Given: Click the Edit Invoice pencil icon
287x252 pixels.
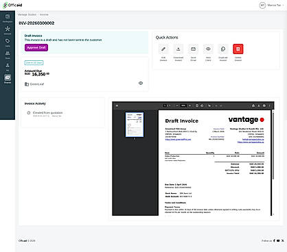Looking at the screenshot, I should pyautogui.click(x=163, y=49).
